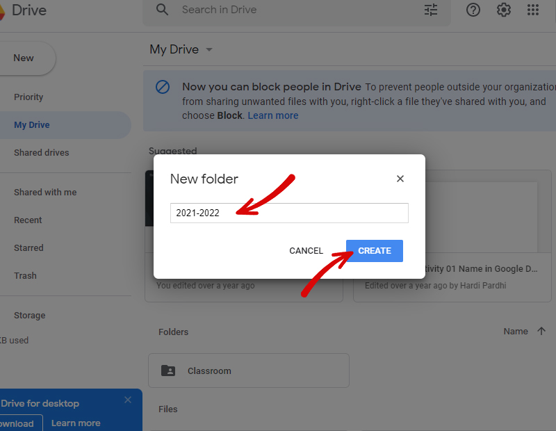Click the Search in Drive field

tap(297, 10)
